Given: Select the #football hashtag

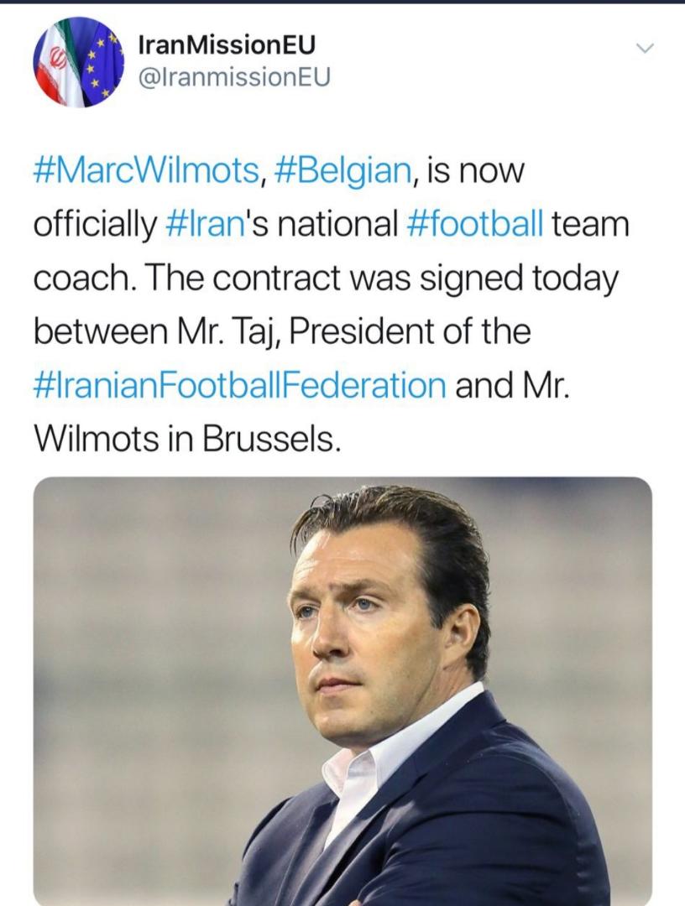Looking at the screenshot, I should [x=476, y=225].
